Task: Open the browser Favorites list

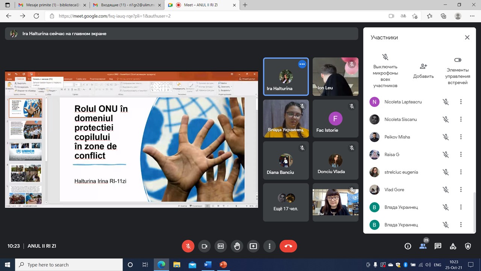Action: point(430,16)
